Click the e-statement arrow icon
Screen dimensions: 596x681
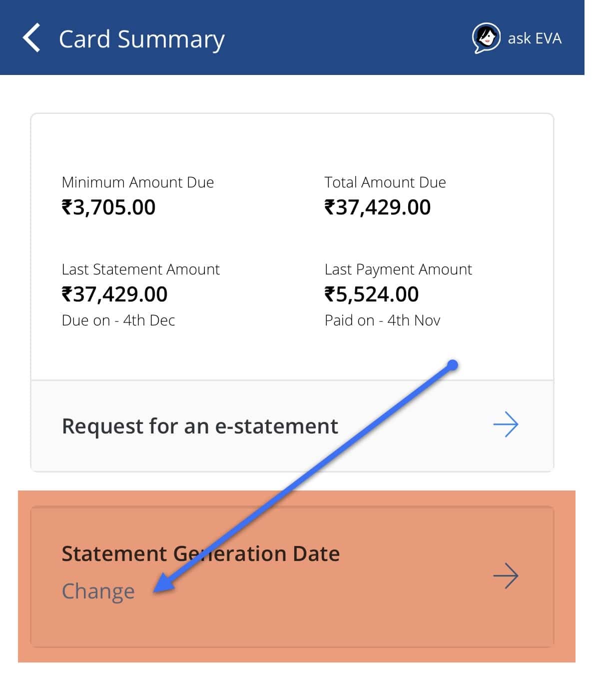[506, 424]
